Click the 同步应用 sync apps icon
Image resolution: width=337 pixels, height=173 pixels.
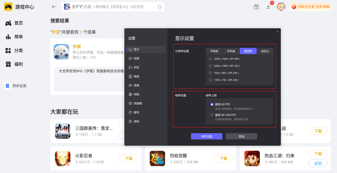pos(7,86)
